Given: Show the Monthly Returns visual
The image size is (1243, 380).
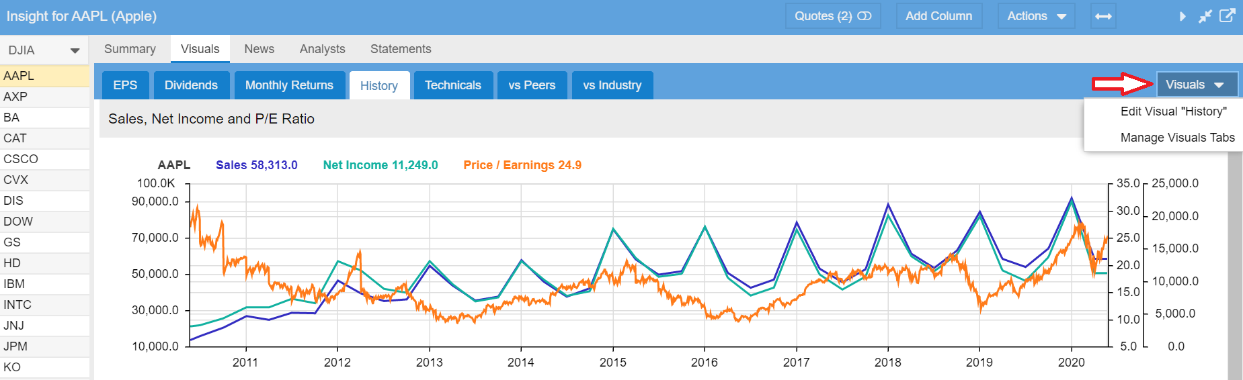Looking at the screenshot, I should (x=289, y=85).
